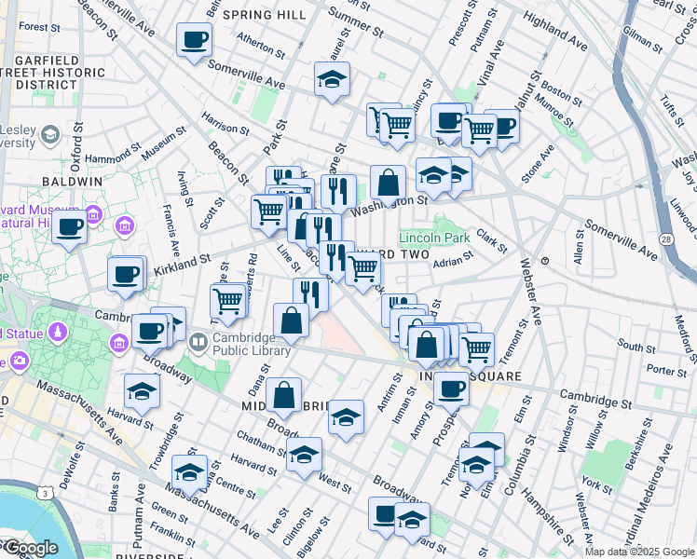Click the school marker right of Mid-Cambridge label
This screenshot has width=697, height=559.
[347, 418]
